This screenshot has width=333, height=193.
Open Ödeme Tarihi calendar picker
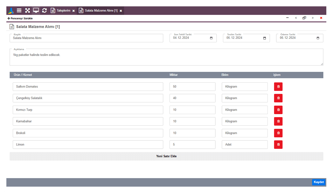[318, 38]
